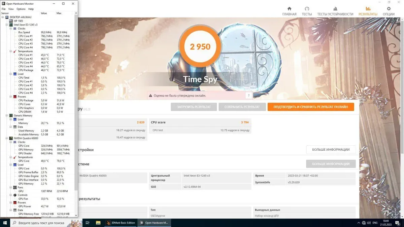404x227 pixels.
Task: Click Task View icon in taskbar
Action: (x=88, y=223)
